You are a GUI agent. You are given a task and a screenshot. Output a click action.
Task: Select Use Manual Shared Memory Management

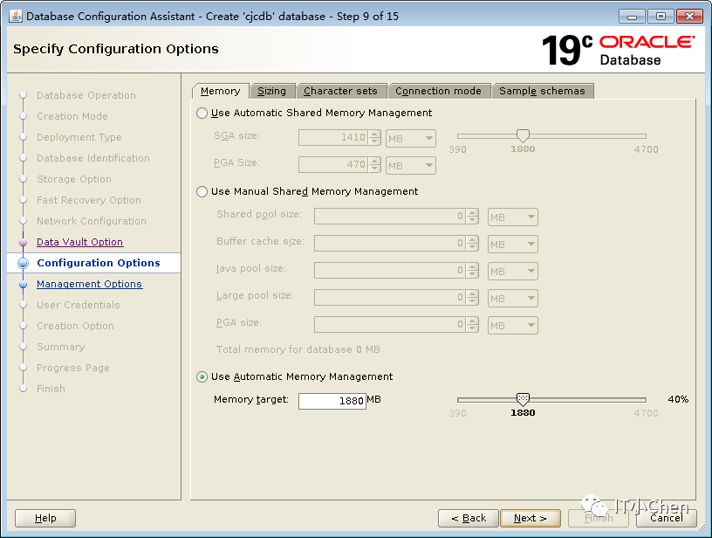202,191
